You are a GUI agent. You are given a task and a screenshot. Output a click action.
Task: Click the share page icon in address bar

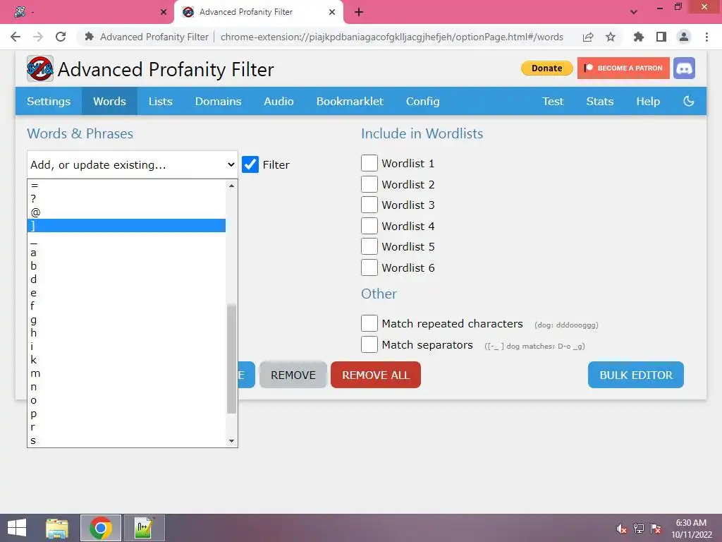(588, 37)
